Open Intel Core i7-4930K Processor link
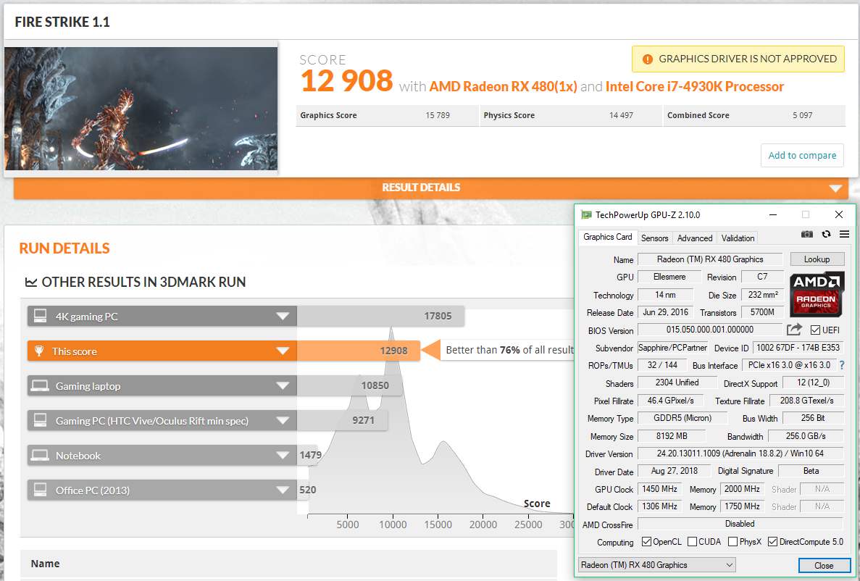The height and width of the screenshot is (581, 860). point(694,87)
